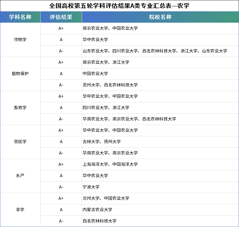The height and width of the screenshot is (227, 239).
Task: Click the 草学 subject cell
Action: 20,210
